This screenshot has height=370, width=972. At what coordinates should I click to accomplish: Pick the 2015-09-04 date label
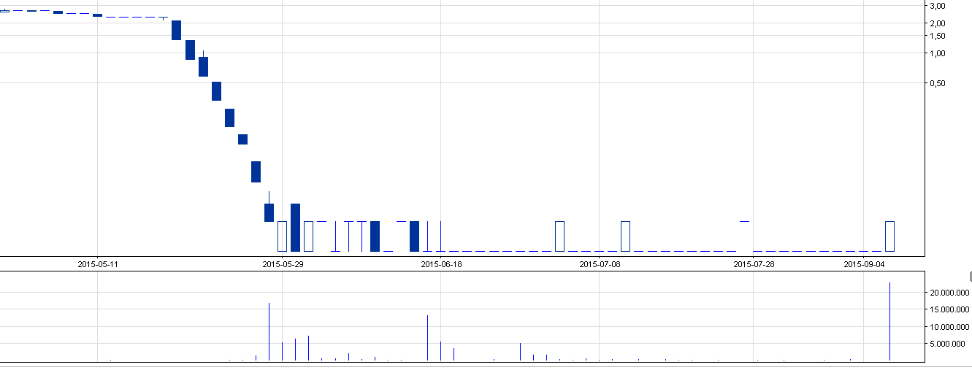point(864,264)
